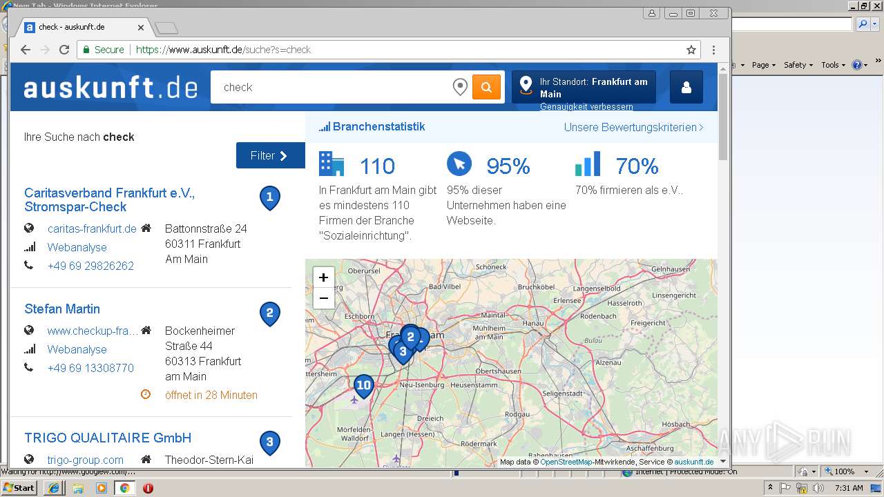
Task: Reload the auskunft.de page
Action: click(x=64, y=50)
